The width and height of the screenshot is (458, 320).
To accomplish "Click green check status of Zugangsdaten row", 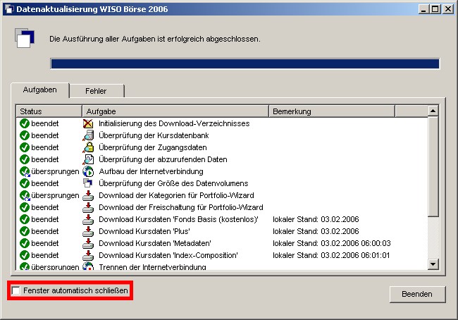I will [25, 147].
